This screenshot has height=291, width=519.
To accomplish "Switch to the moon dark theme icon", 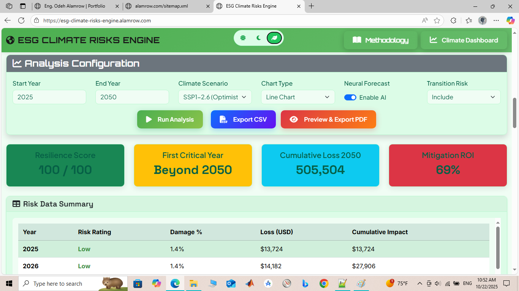I will [259, 38].
